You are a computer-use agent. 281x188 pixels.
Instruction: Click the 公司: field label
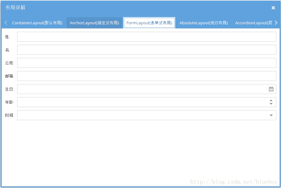[10, 63]
